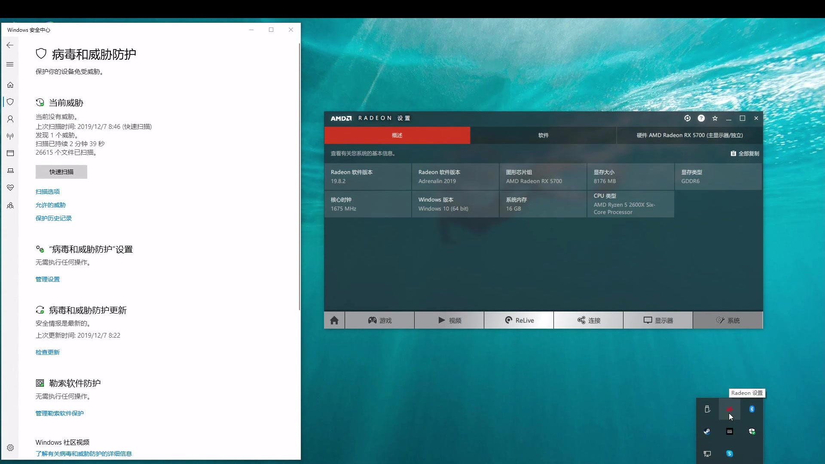Click the back arrow in Windows Security
The image size is (825, 464).
pyautogui.click(x=10, y=45)
